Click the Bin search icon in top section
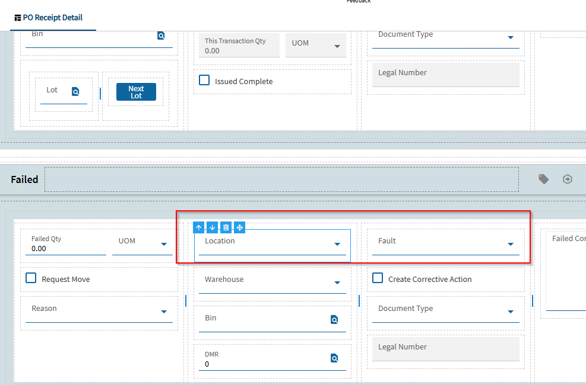 pyautogui.click(x=161, y=36)
